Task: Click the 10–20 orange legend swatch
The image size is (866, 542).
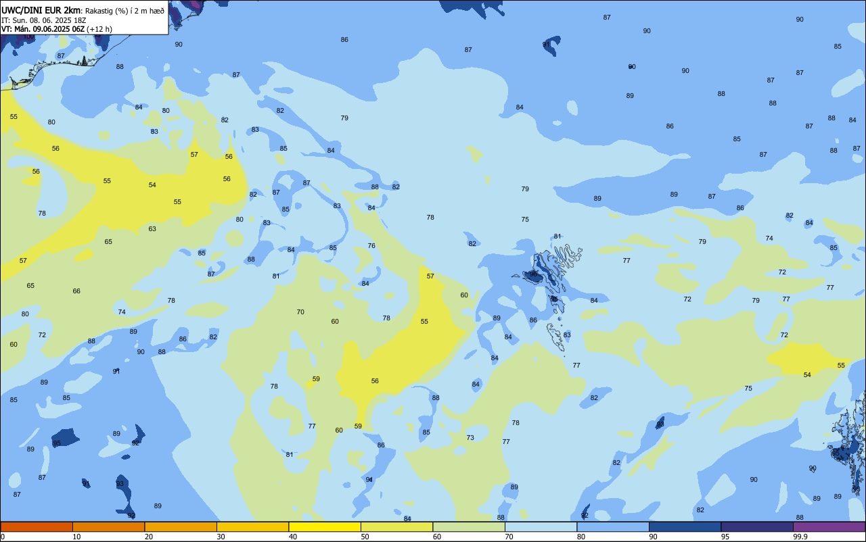Action: pyautogui.click(x=108, y=526)
